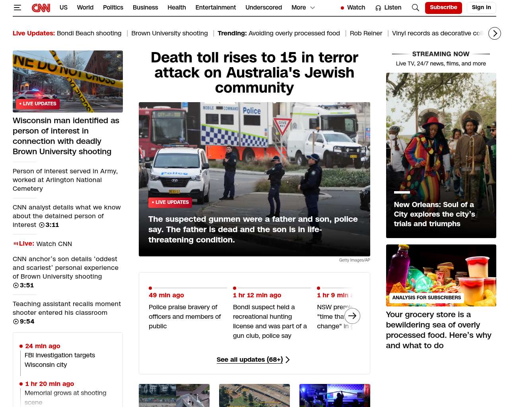
Task: Click the Listen headphones icon
Action: (378, 8)
